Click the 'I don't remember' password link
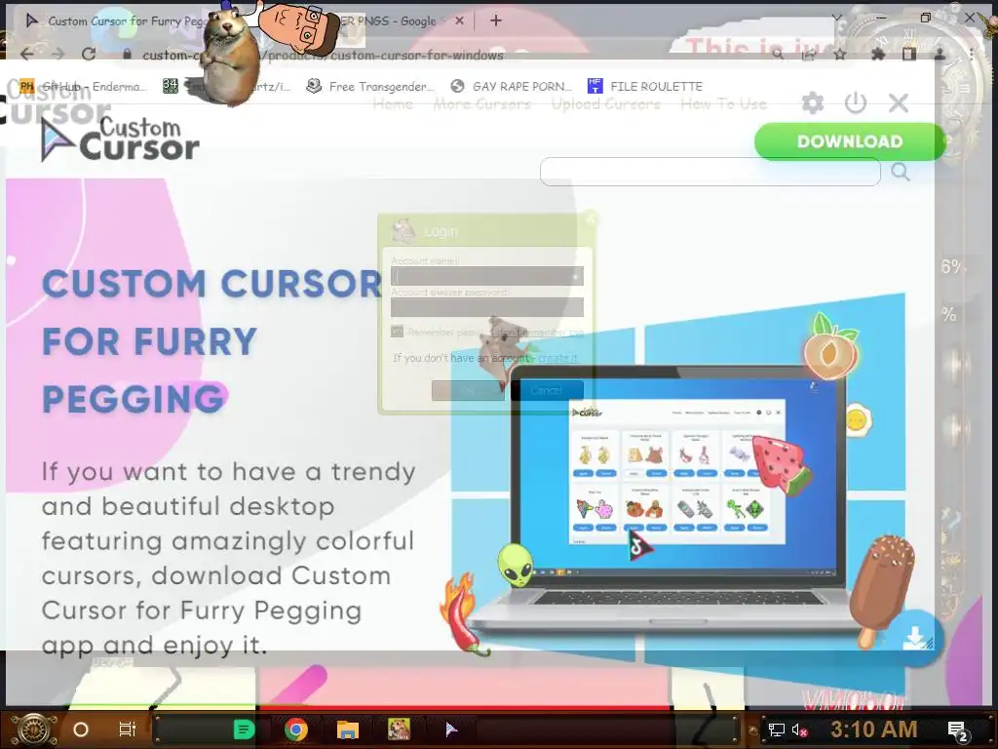The height and width of the screenshot is (749, 998). [538, 332]
